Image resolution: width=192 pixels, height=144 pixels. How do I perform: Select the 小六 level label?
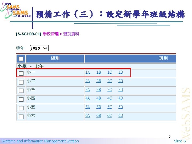[31, 115]
